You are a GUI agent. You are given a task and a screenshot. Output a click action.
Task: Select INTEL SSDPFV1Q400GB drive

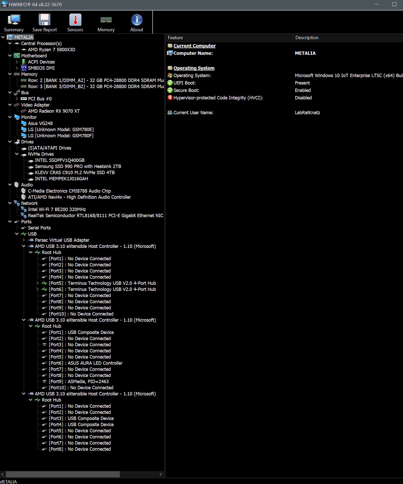click(x=60, y=160)
